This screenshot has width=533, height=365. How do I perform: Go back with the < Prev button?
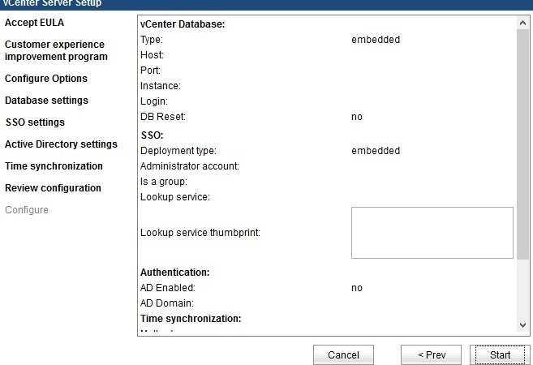click(x=431, y=354)
